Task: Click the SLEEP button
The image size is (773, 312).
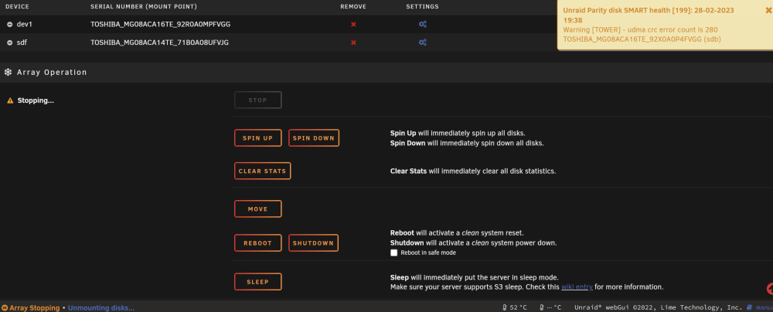Action: point(258,282)
